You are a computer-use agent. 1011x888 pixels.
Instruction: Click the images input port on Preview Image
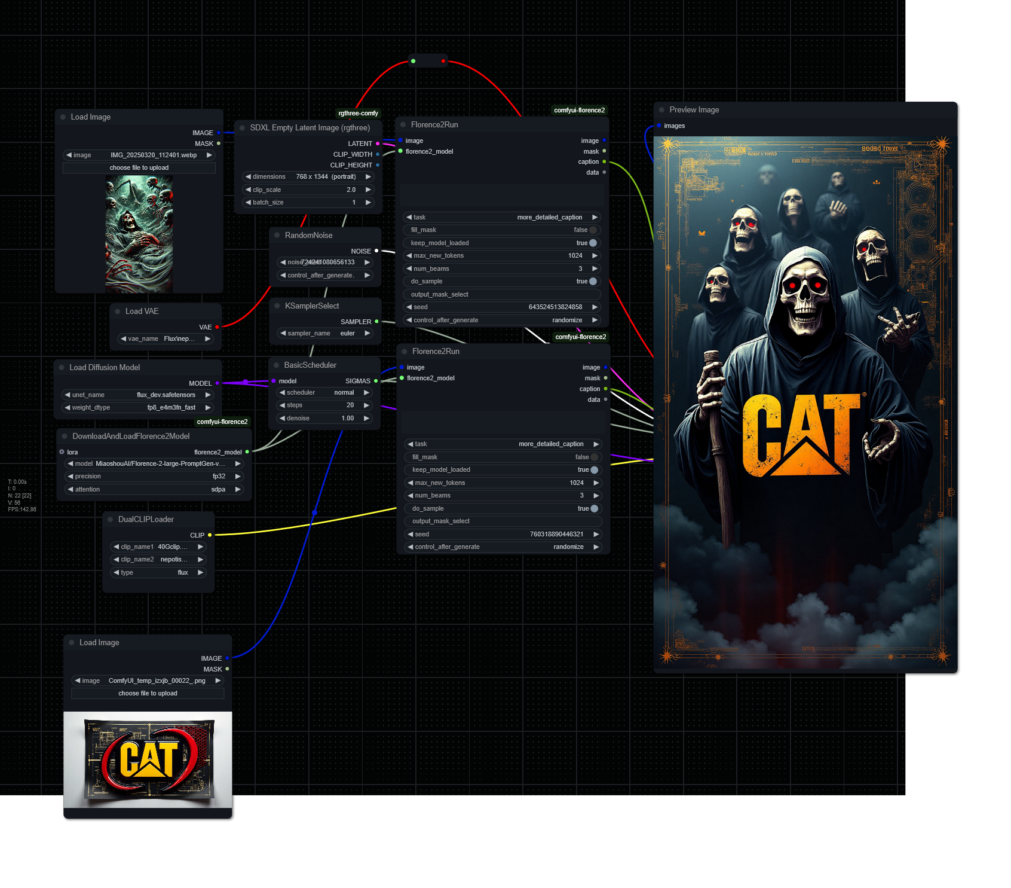click(658, 126)
